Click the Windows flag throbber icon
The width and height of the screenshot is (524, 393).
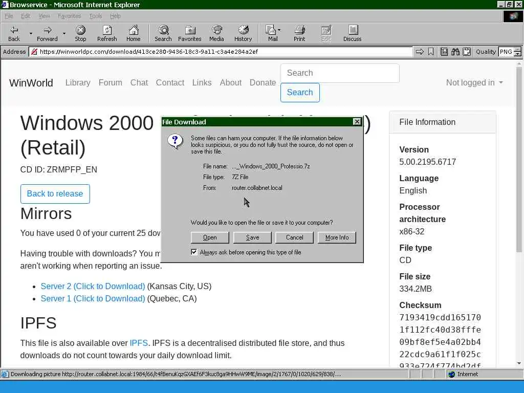(x=513, y=16)
